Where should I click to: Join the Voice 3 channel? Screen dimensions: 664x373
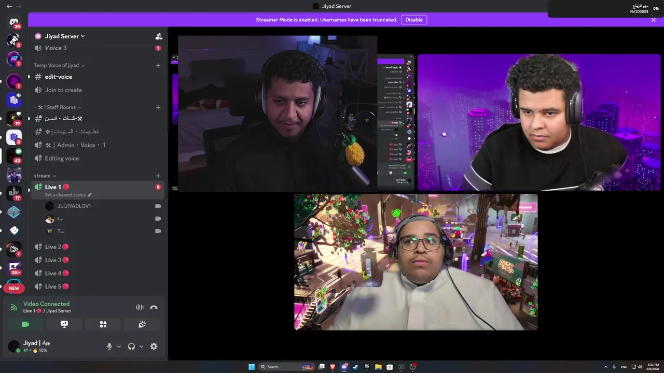[98, 48]
